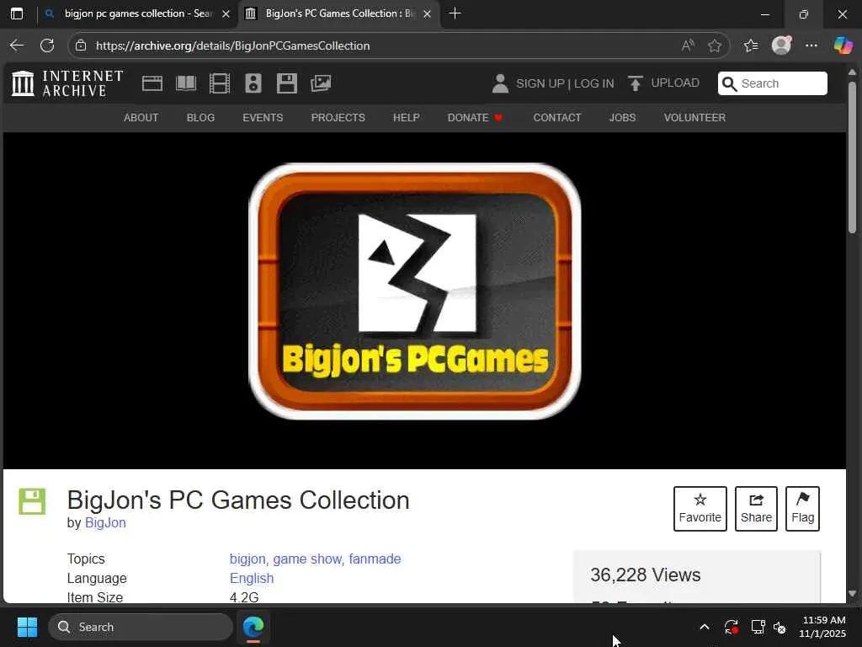Click the browser back arrow
The image size is (862, 647).
tap(17, 45)
